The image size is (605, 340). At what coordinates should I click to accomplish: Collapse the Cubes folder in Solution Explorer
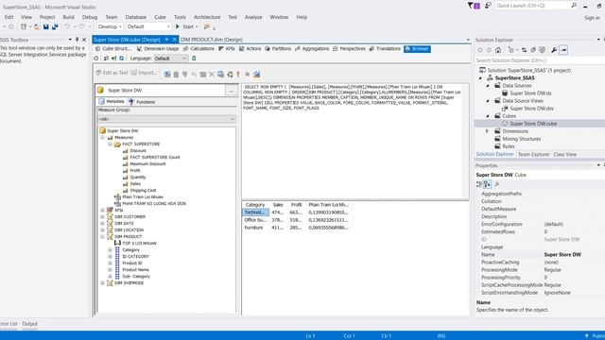coord(488,115)
